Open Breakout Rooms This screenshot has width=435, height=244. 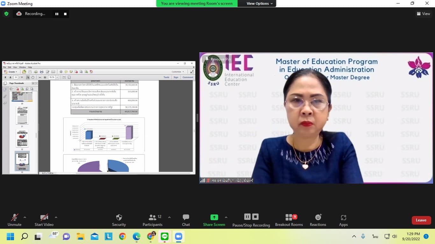(289, 220)
